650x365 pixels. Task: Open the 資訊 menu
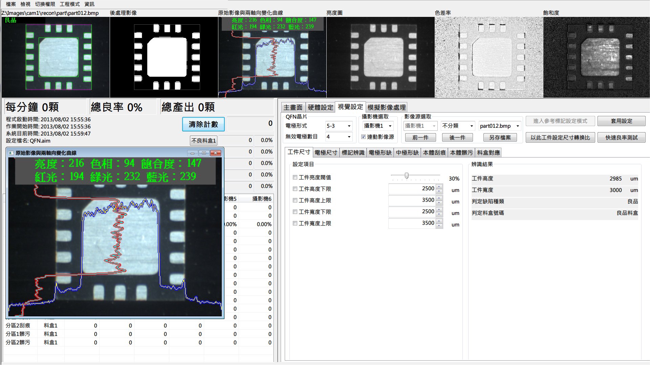pos(89,4)
